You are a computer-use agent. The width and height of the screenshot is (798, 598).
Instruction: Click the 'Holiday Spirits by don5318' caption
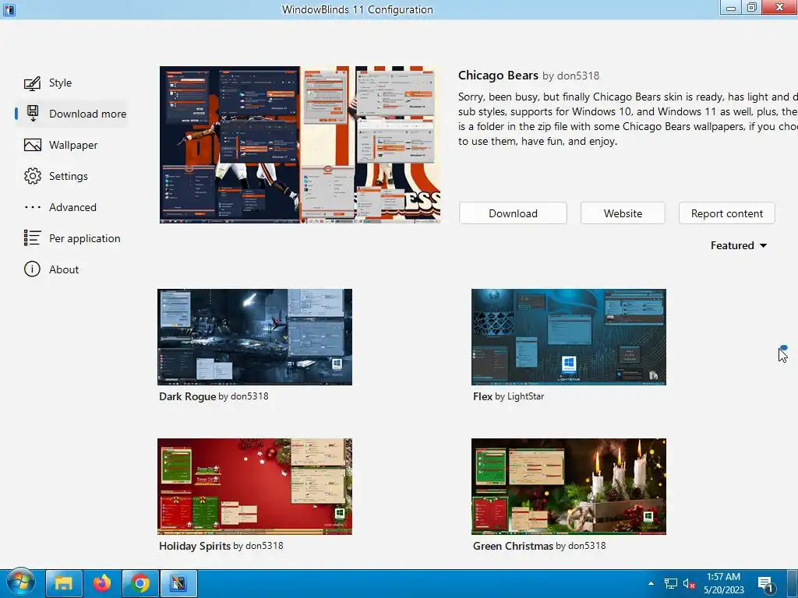click(x=221, y=546)
